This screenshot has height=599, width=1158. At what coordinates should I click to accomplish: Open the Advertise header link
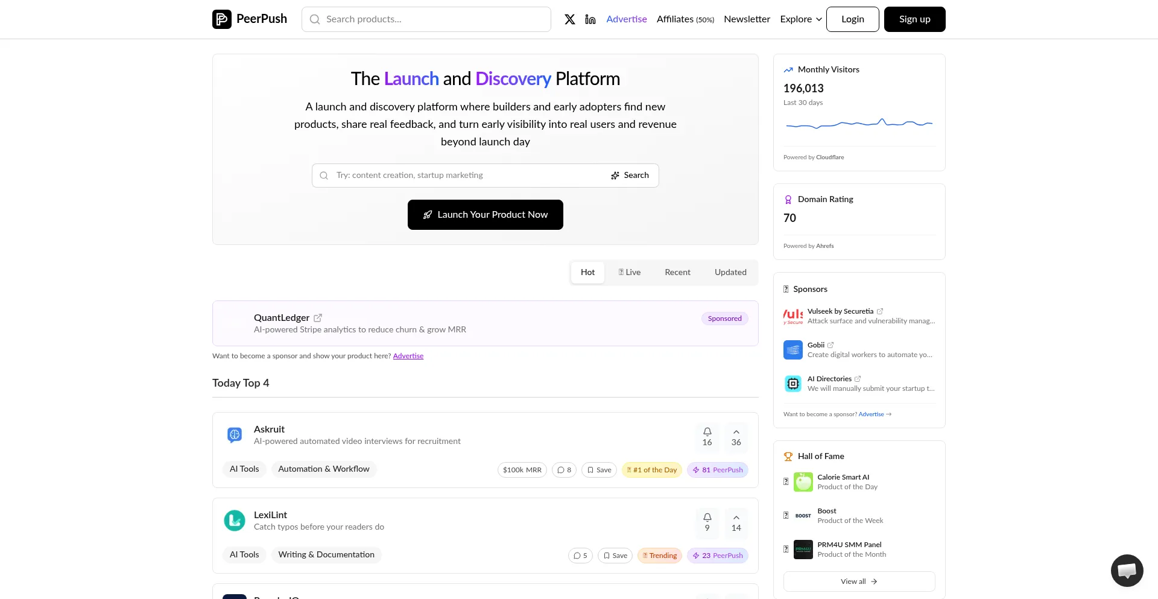[627, 19]
